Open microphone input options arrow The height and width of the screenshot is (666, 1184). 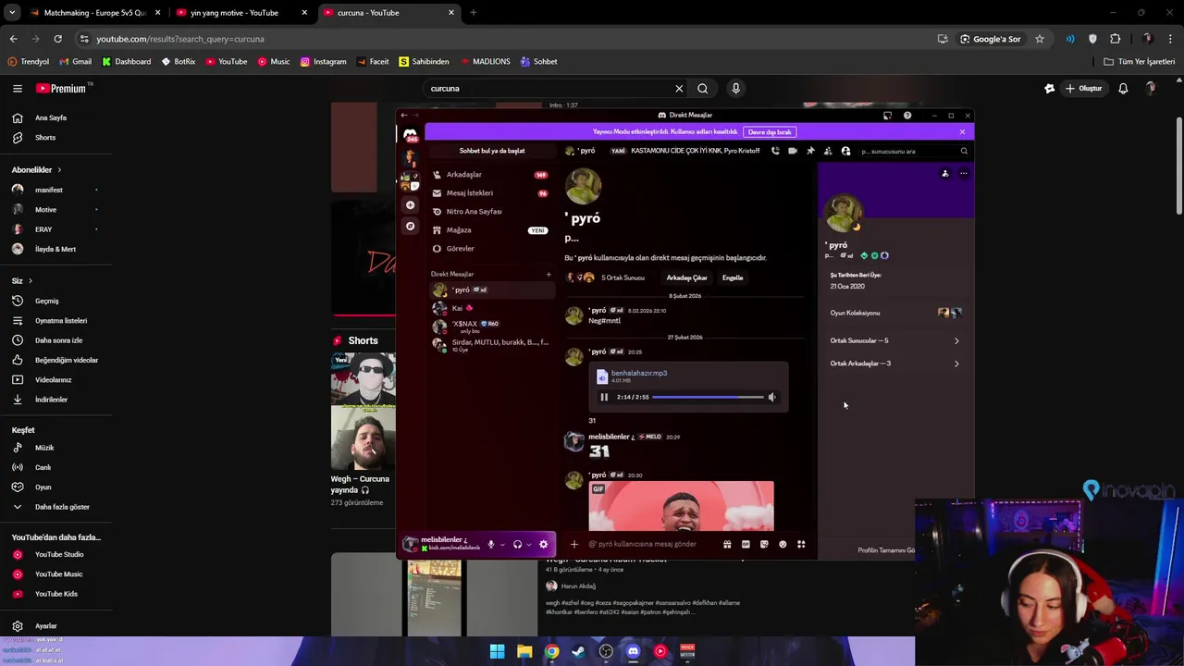click(502, 544)
